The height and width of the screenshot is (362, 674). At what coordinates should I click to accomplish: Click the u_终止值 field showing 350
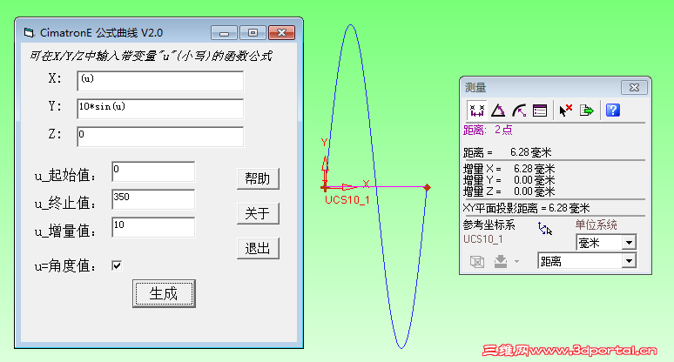153,199
